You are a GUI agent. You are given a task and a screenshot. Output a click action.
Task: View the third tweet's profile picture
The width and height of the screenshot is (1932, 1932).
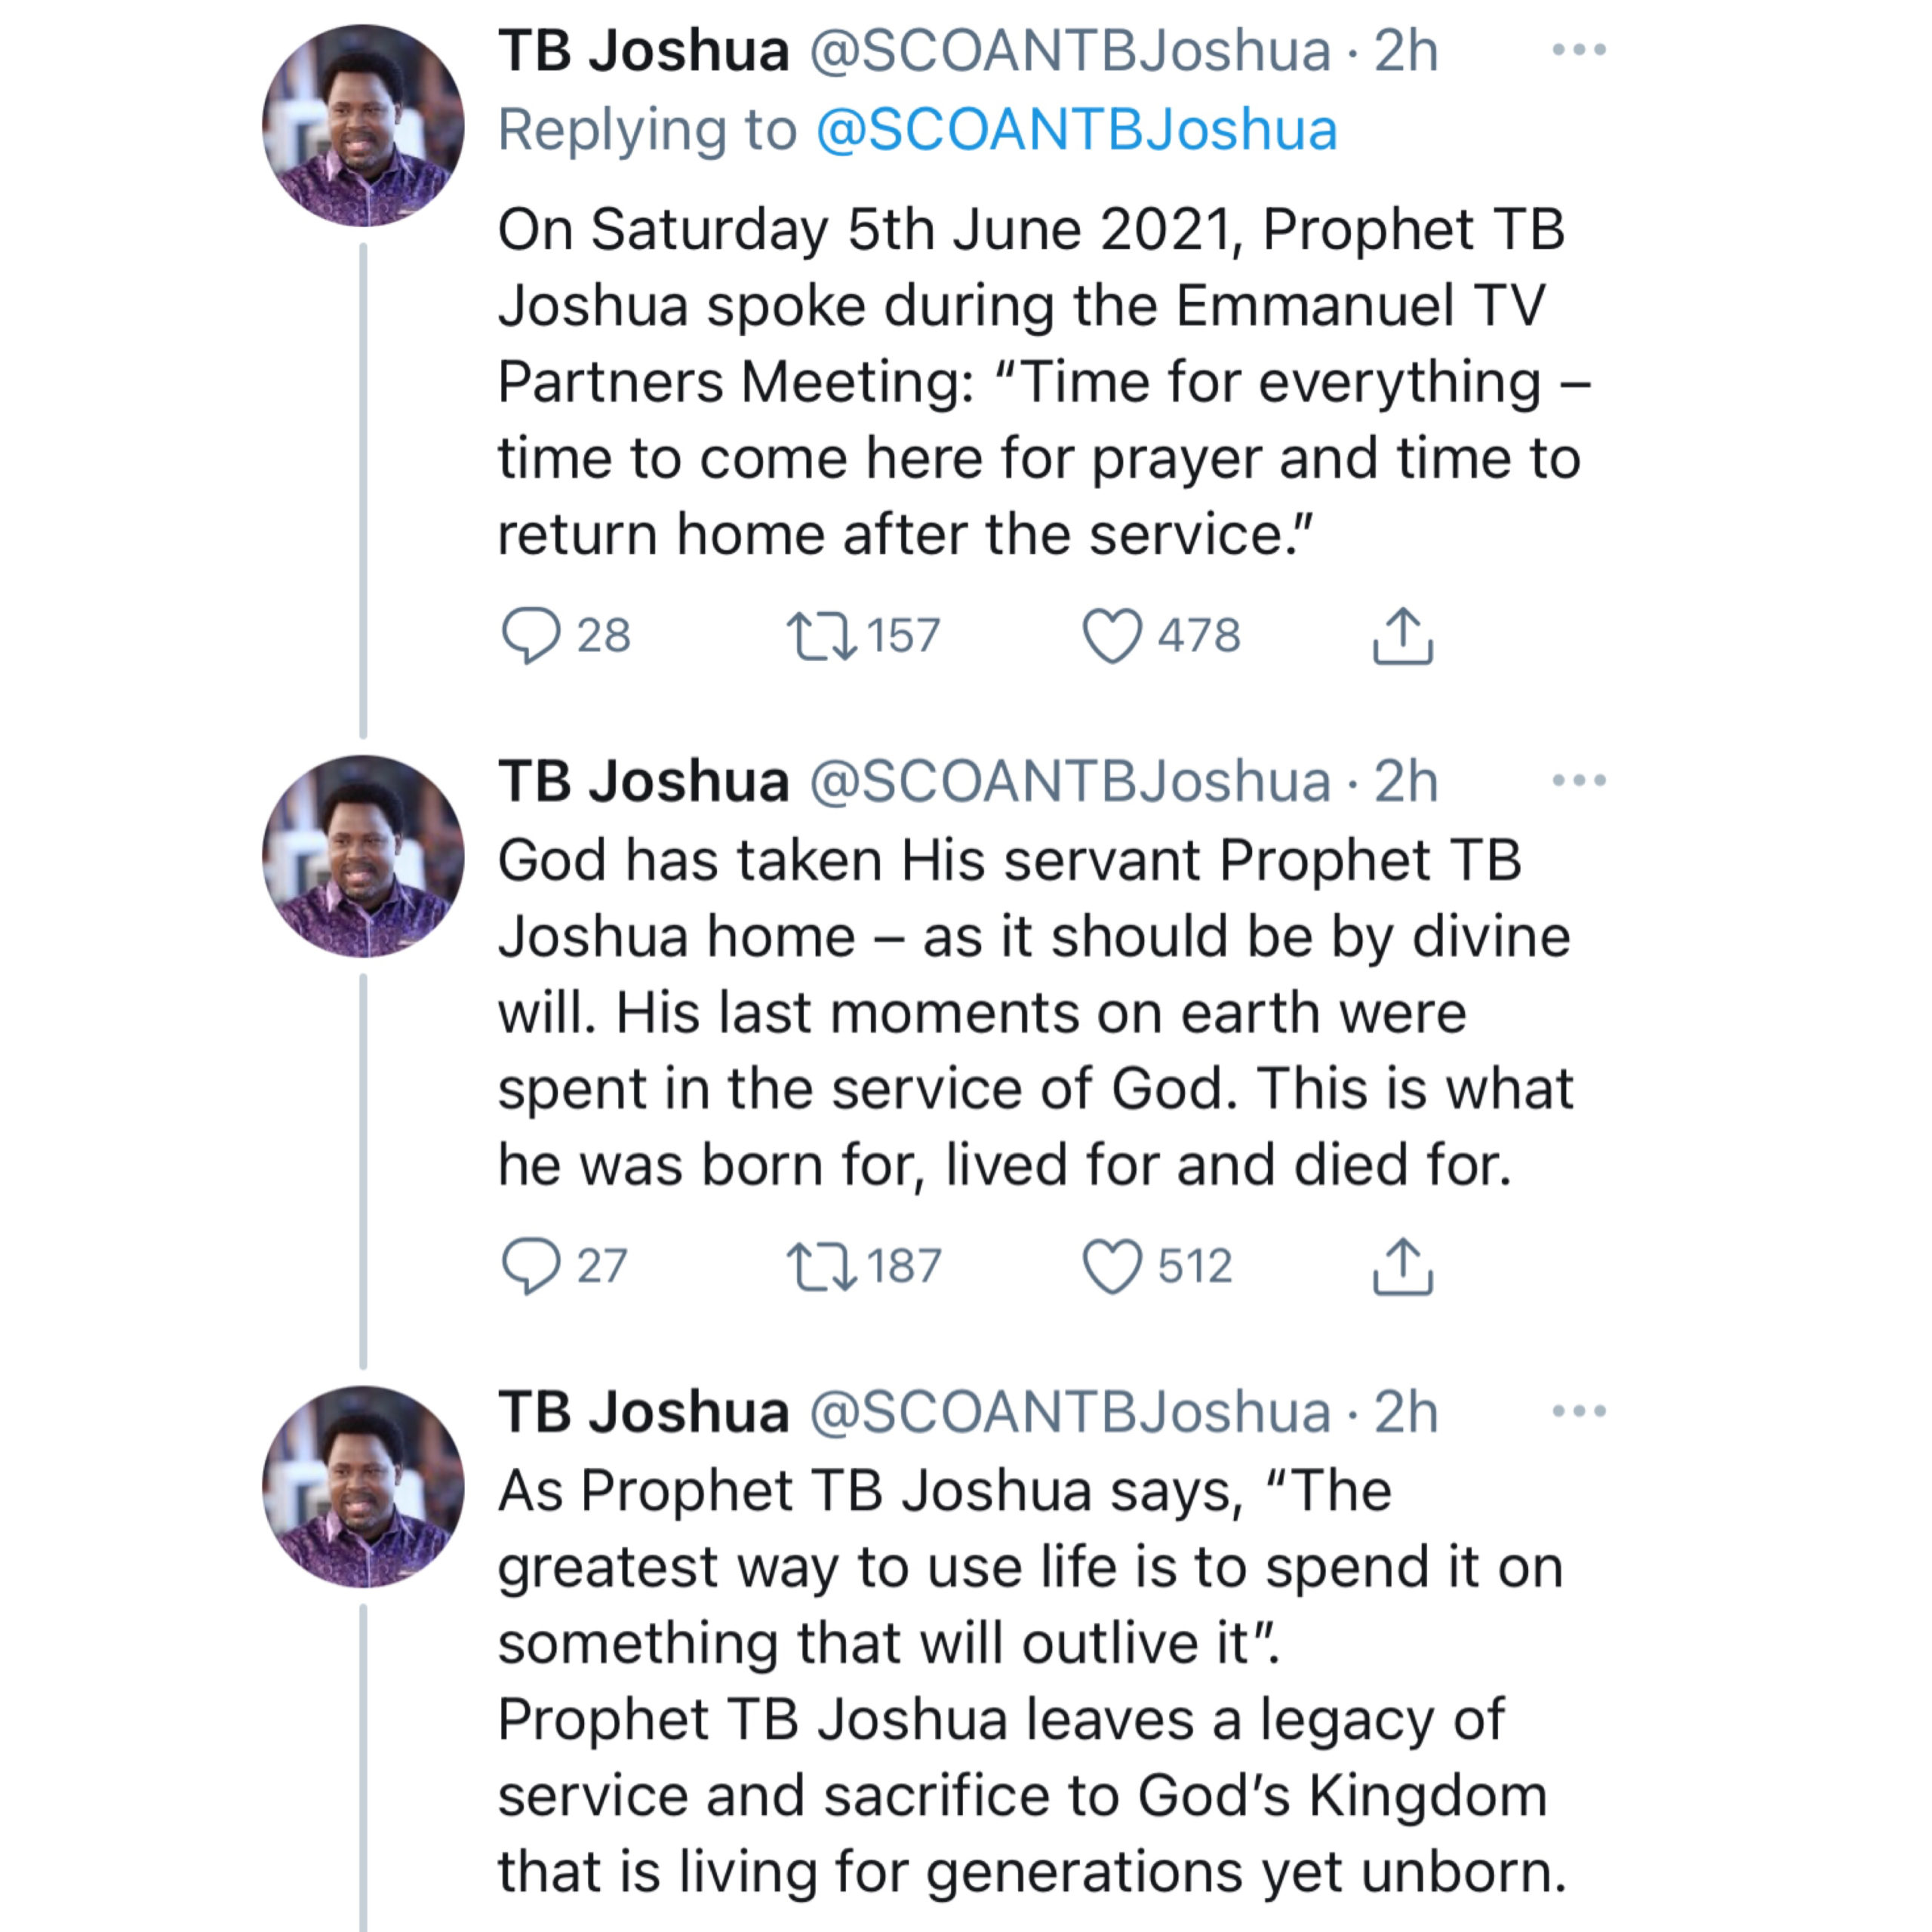point(363,1487)
